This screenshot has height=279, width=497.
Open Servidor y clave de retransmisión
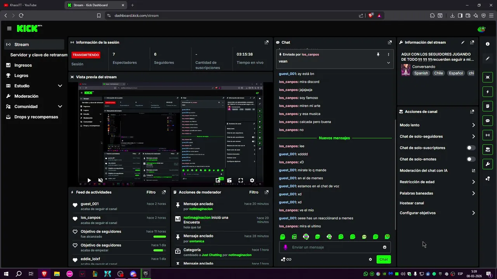[x=39, y=55]
